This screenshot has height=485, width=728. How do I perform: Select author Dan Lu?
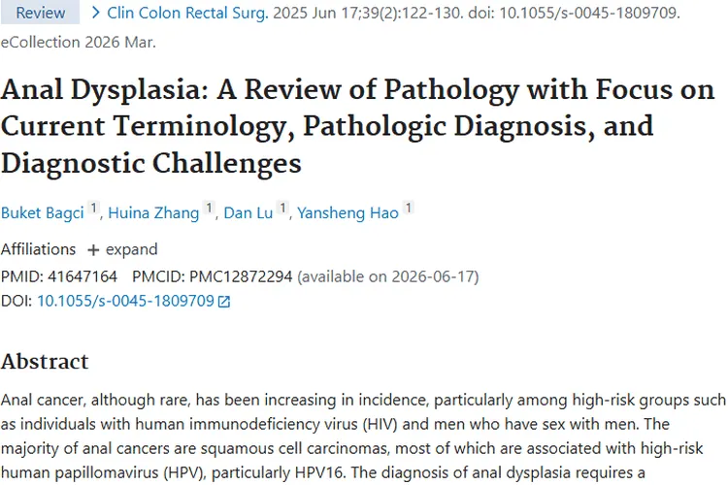tap(248, 213)
